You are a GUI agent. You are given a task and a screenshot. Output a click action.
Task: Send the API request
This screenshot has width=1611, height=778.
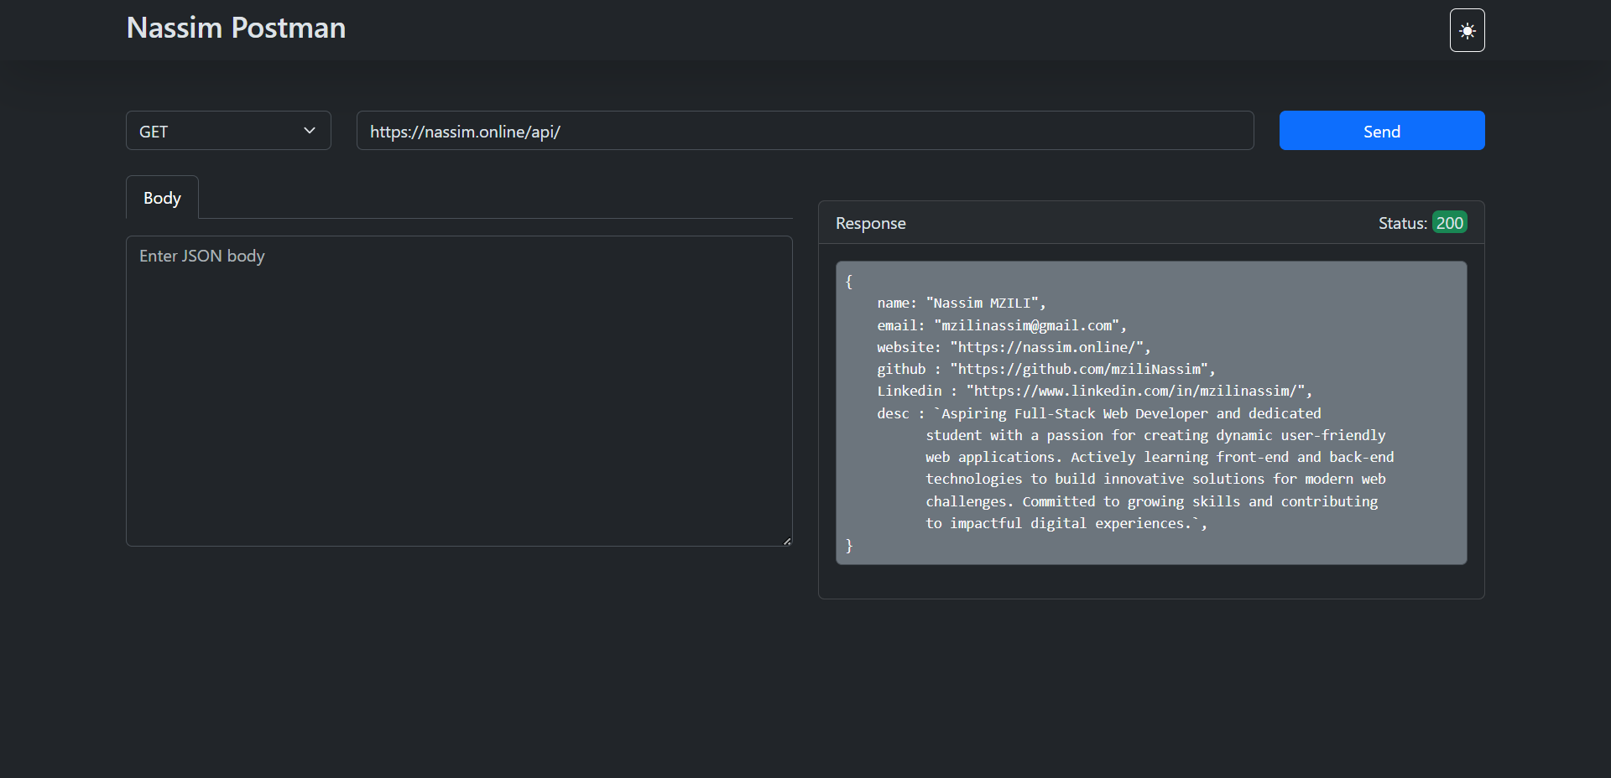pos(1382,131)
